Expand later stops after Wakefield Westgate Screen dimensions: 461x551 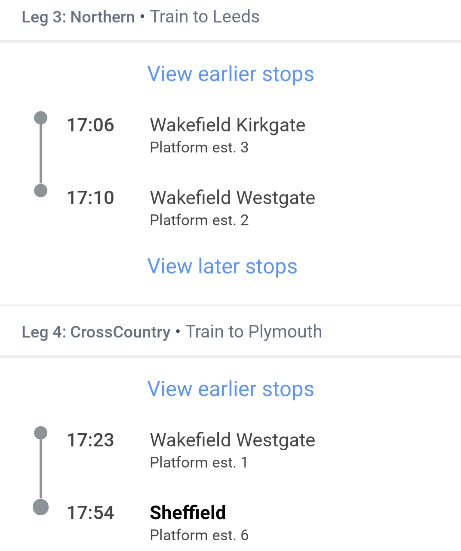coord(222,266)
